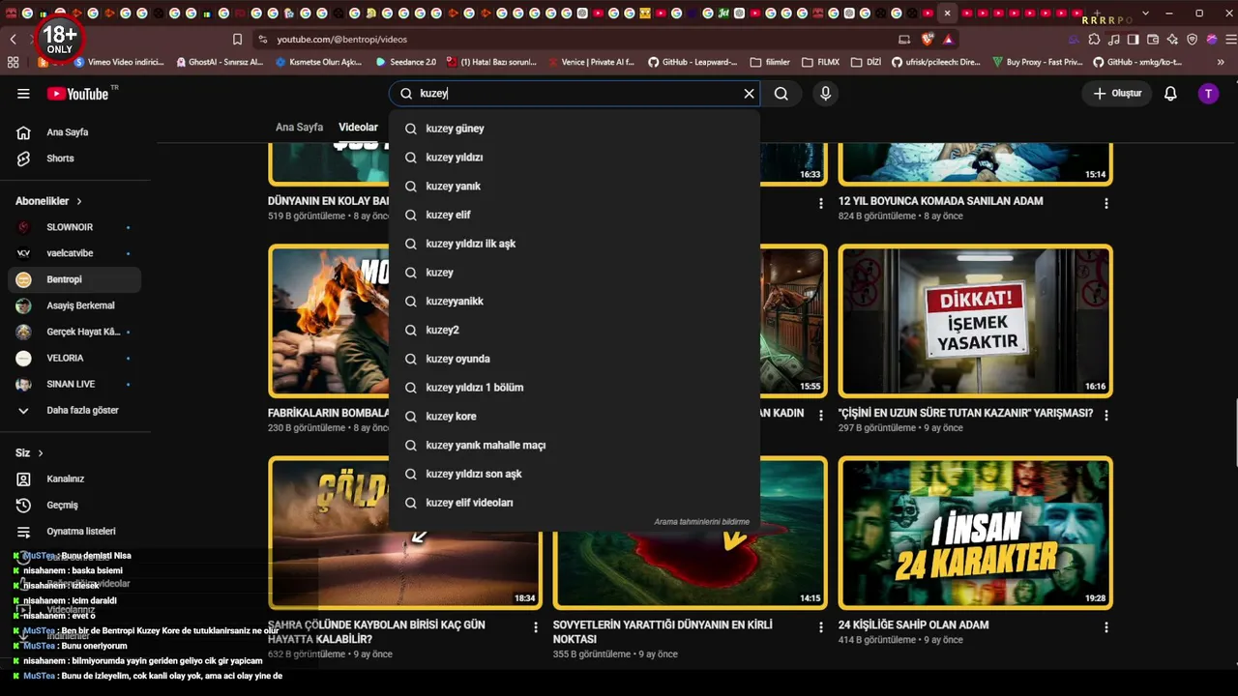
Task: Switch to the channel's Videolar tab
Action: [358, 128]
